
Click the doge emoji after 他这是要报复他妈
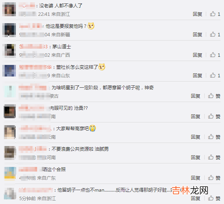point(91,26)
